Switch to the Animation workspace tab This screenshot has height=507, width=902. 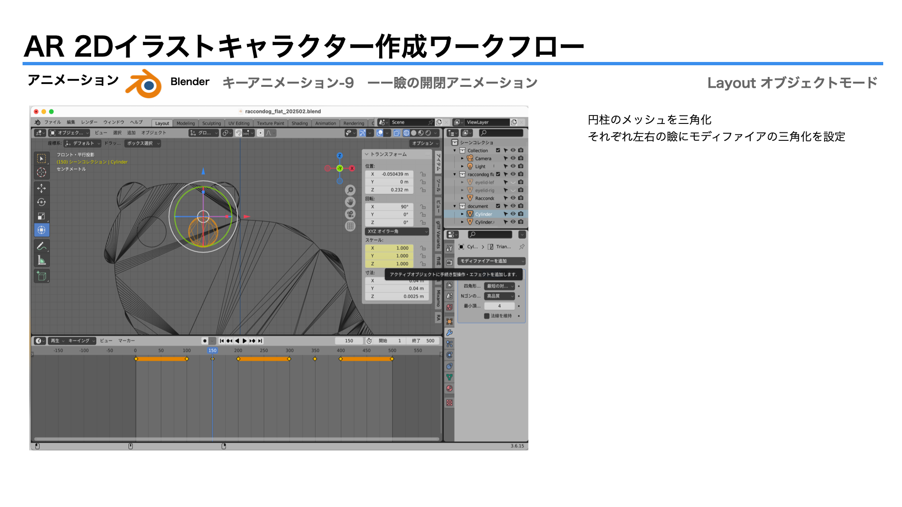326,123
